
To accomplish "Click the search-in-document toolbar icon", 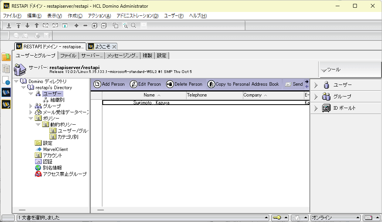I will [x=125, y=25].
